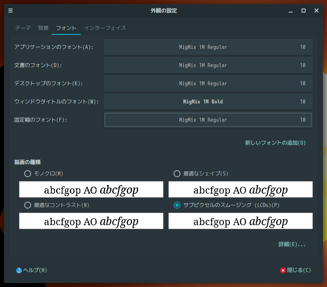327x287 pixels.
Task: Open the fixed-width font (固定幅のフォント) chooser
Action: coord(208,120)
